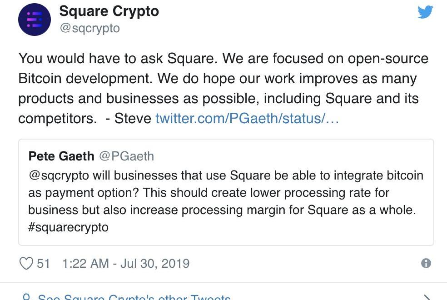Like the tweet with the heart icon

[x=27, y=263]
